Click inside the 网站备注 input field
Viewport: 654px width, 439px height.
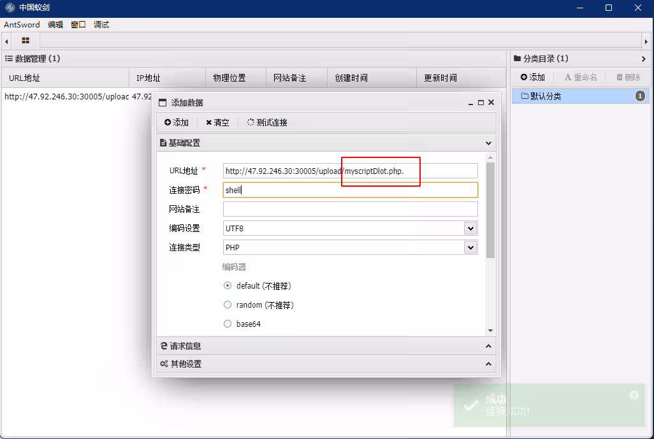[350, 209]
